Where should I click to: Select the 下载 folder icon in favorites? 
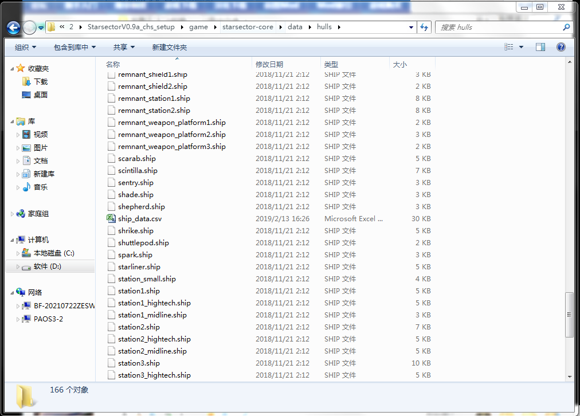[x=26, y=82]
